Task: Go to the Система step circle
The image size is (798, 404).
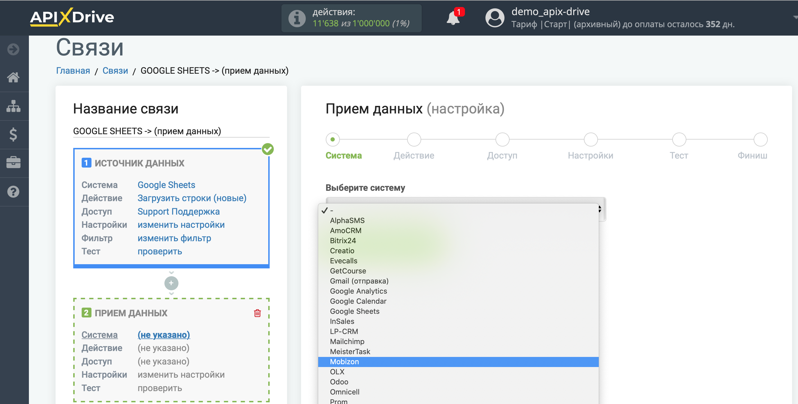Action: click(x=332, y=140)
